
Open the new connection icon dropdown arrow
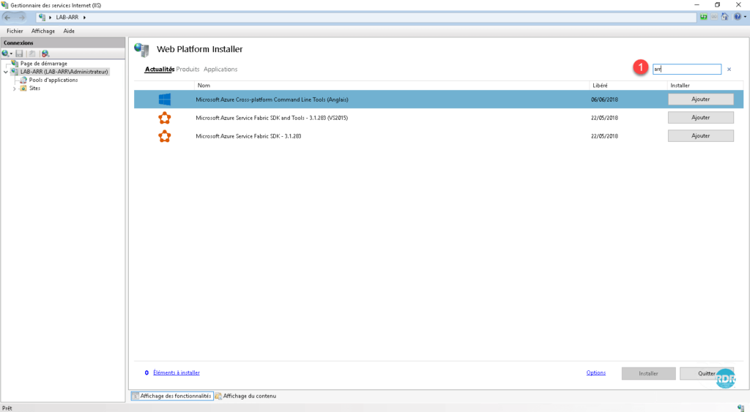pyautogui.click(x=11, y=54)
